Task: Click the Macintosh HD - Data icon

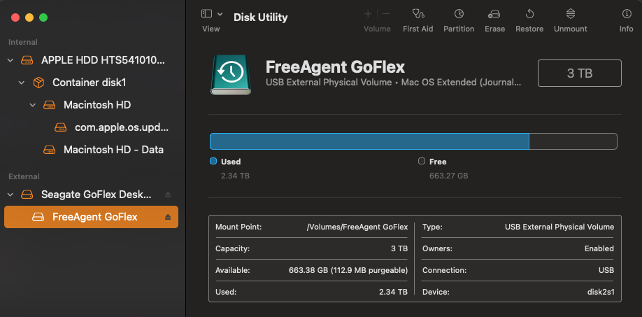Action: (50, 150)
